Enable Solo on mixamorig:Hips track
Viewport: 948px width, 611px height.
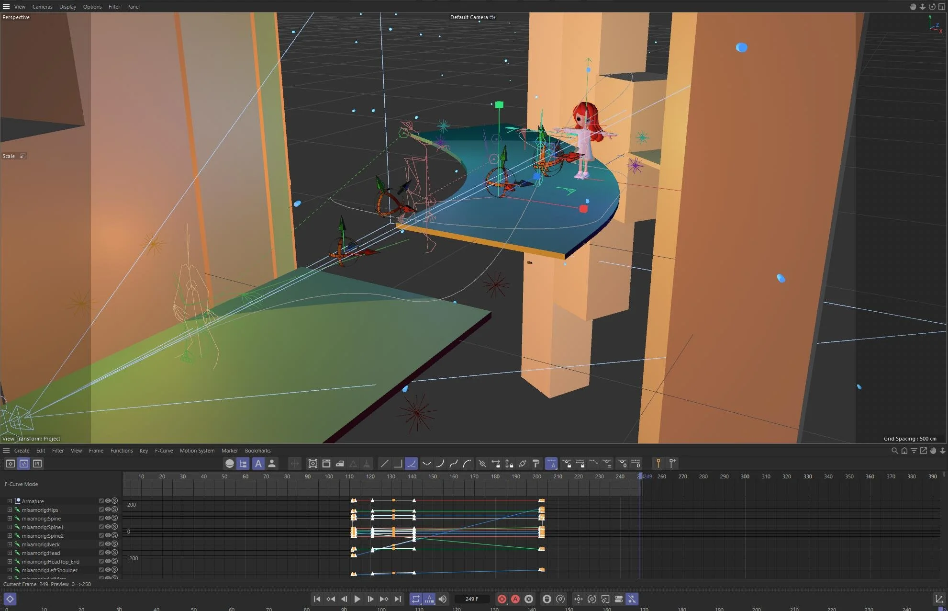(x=115, y=510)
